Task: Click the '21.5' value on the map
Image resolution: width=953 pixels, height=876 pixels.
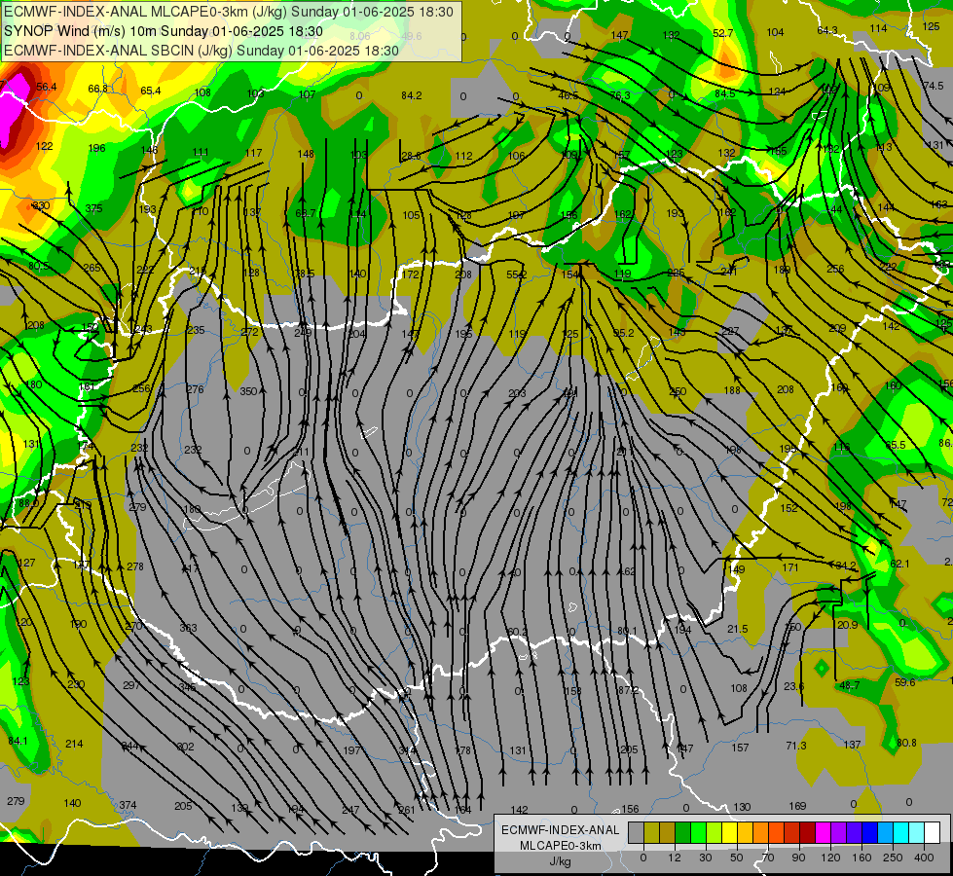Action: (x=737, y=629)
